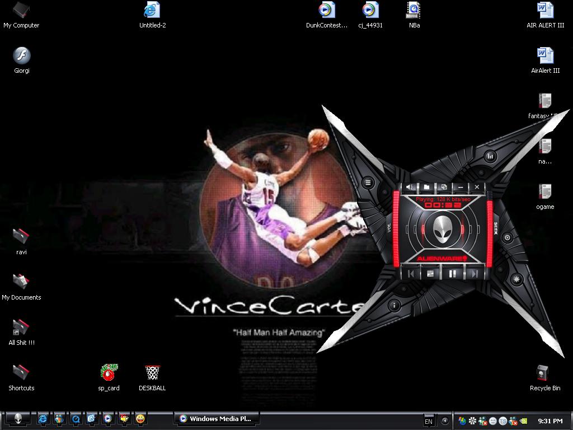Open the playlist via the three-lines button
Screen dimensions: 573x430
pyautogui.click(x=368, y=183)
